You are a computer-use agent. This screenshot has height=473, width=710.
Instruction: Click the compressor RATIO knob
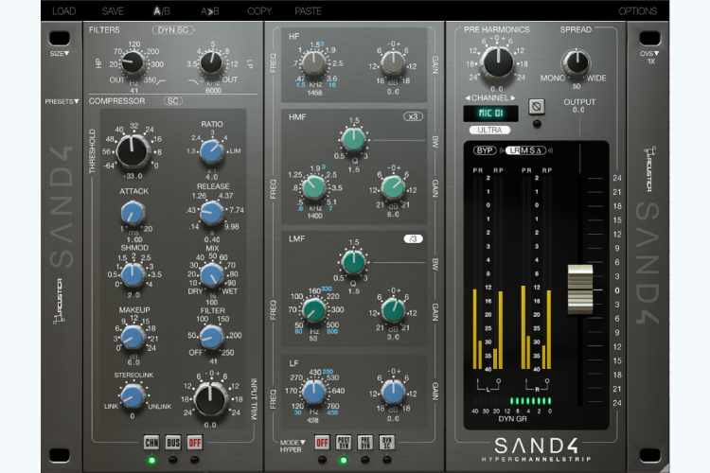pyautogui.click(x=212, y=151)
